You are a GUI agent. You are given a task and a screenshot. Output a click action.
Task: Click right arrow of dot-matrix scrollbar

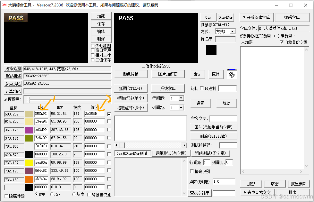(x=184, y=145)
